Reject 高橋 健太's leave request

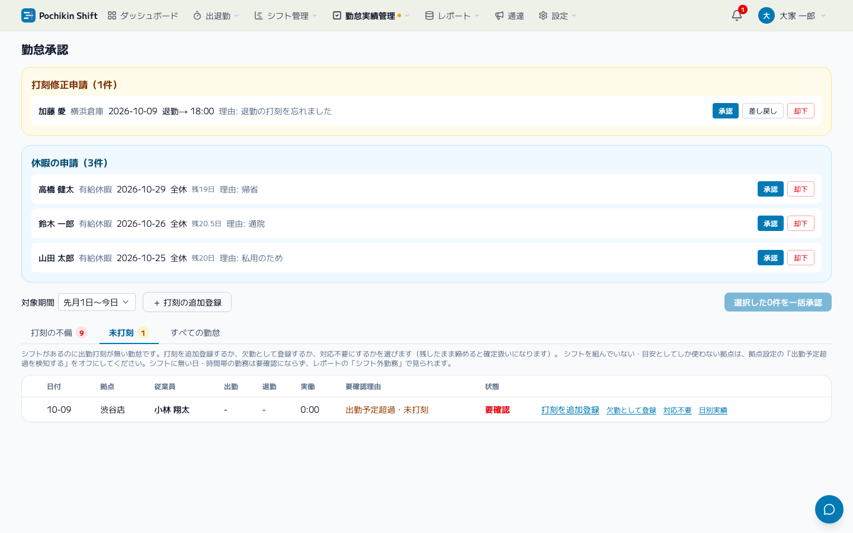[801, 189]
